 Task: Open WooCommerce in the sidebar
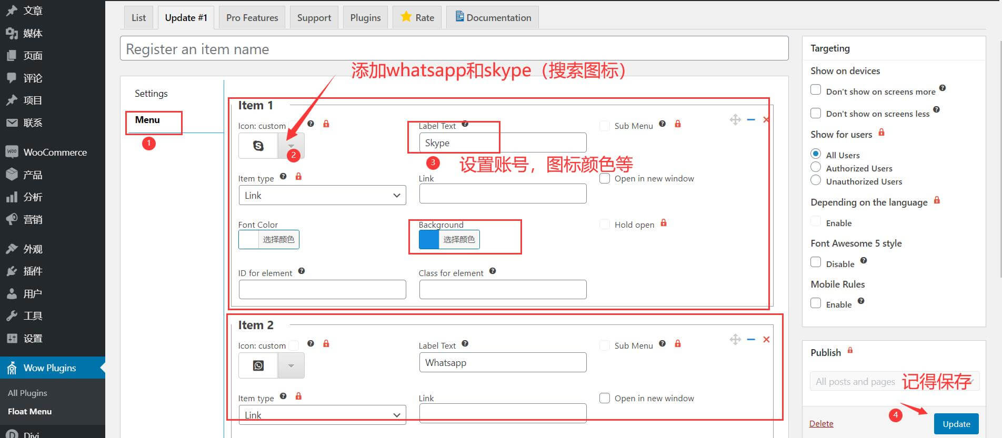[55, 152]
